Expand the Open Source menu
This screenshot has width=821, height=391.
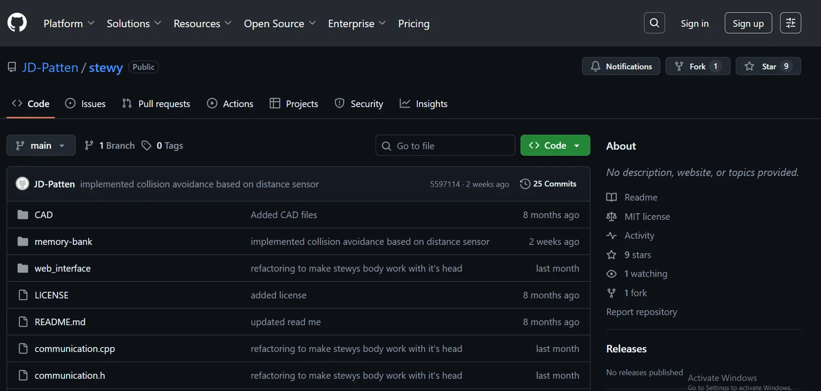coord(280,24)
